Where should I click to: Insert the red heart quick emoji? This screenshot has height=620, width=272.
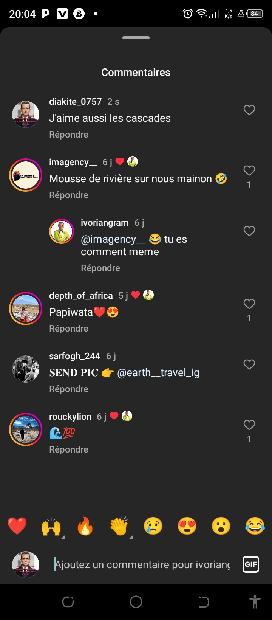click(x=17, y=526)
